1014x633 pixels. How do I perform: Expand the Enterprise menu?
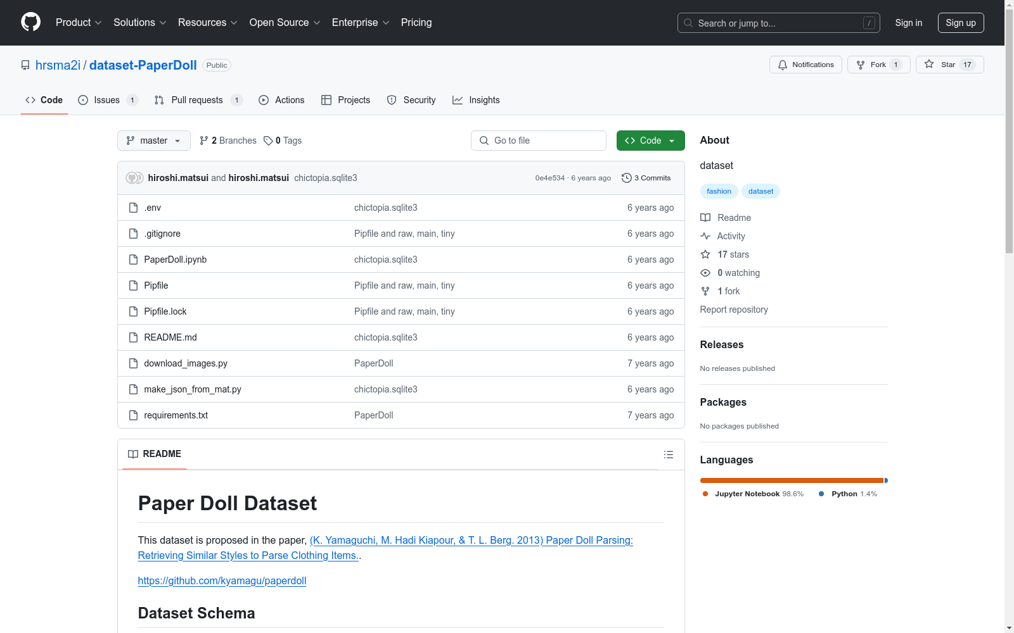(x=361, y=22)
